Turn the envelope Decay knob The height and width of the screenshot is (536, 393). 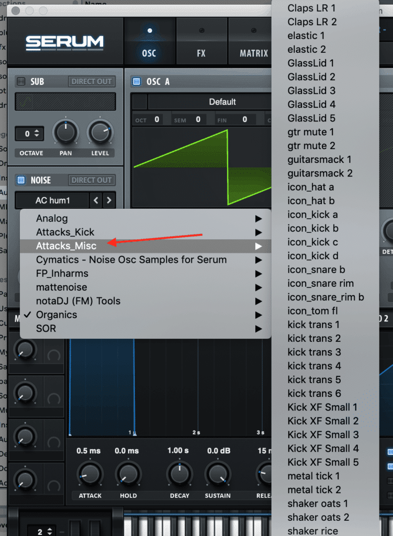179,474
